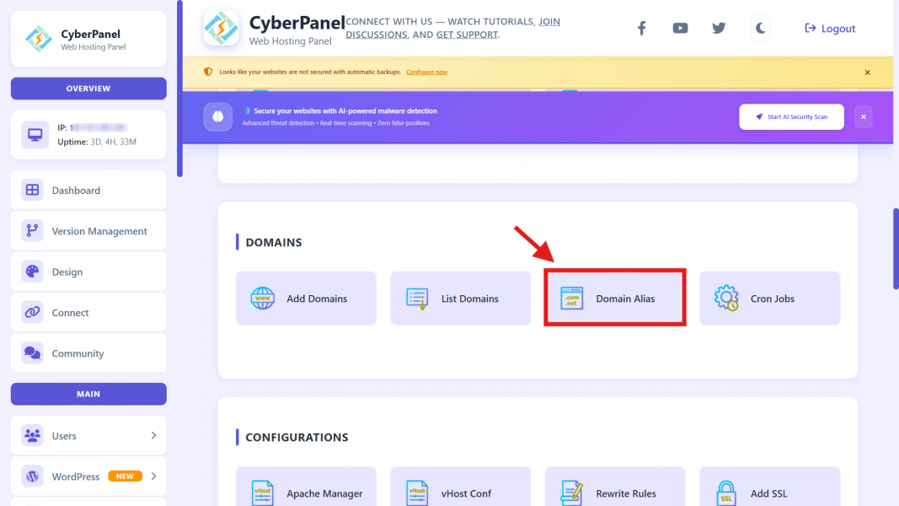Open Rewrite Rules
Image resolution: width=899 pixels, height=506 pixels.
coord(614,487)
